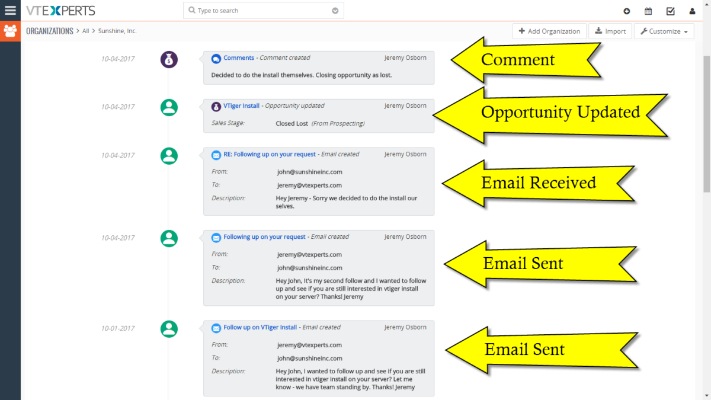This screenshot has width=711, height=400.
Task: Select Sunshine, Inc. breadcrumb item
Action: click(x=117, y=31)
